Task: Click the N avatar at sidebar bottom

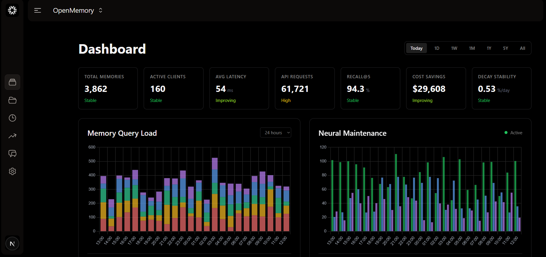Action: pyautogui.click(x=12, y=244)
